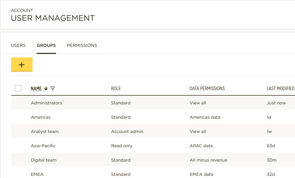Viewport: 295px width, 178px height.
Task: Toggle the select-all checkbox in table header
Action: [18, 88]
